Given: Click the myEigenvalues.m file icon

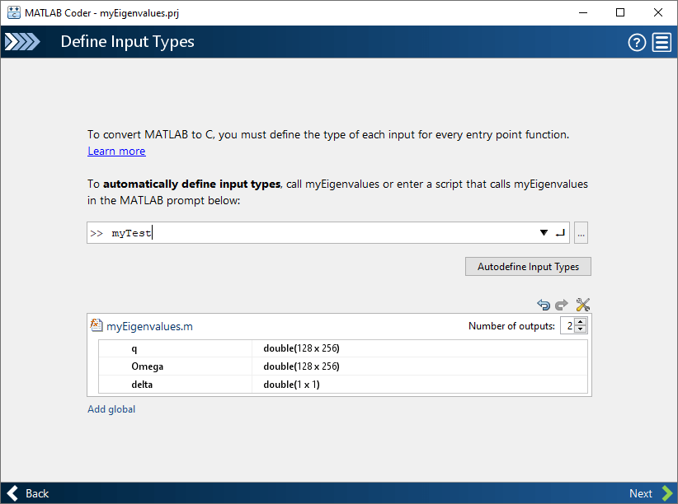Looking at the screenshot, I should point(97,325).
